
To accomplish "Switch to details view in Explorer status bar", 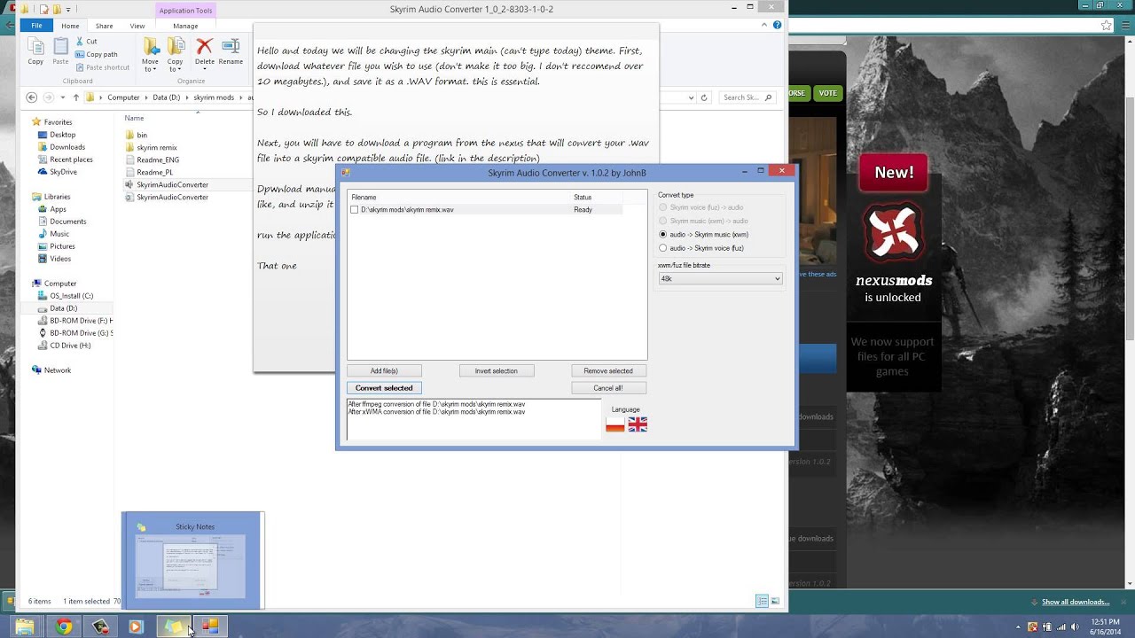I will (x=762, y=602).
